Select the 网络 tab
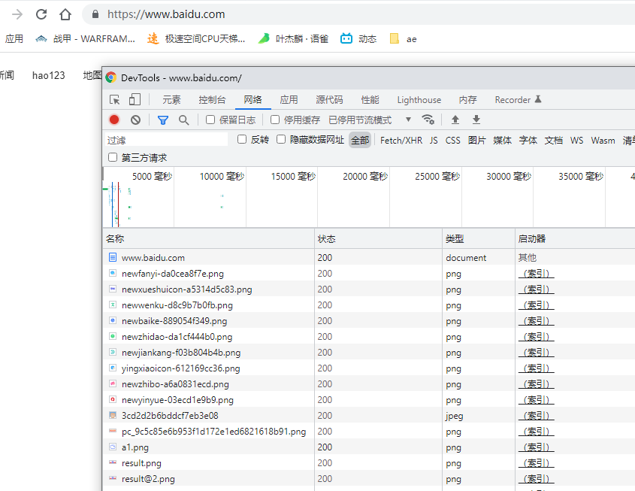The image size is (635, 491). click(252, 100)
